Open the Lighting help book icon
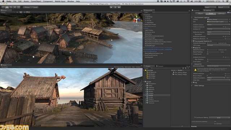Image resolution: width=231 pixels, height=130 pixels. [228, 13]
